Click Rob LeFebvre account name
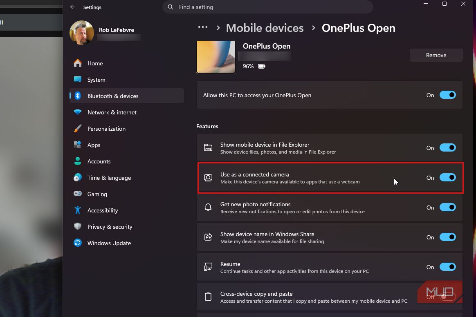The image size is (476, 317). (116, 30)
